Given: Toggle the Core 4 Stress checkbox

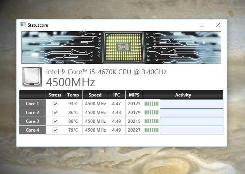Looking at the screenshot, I should click(55, 130).
